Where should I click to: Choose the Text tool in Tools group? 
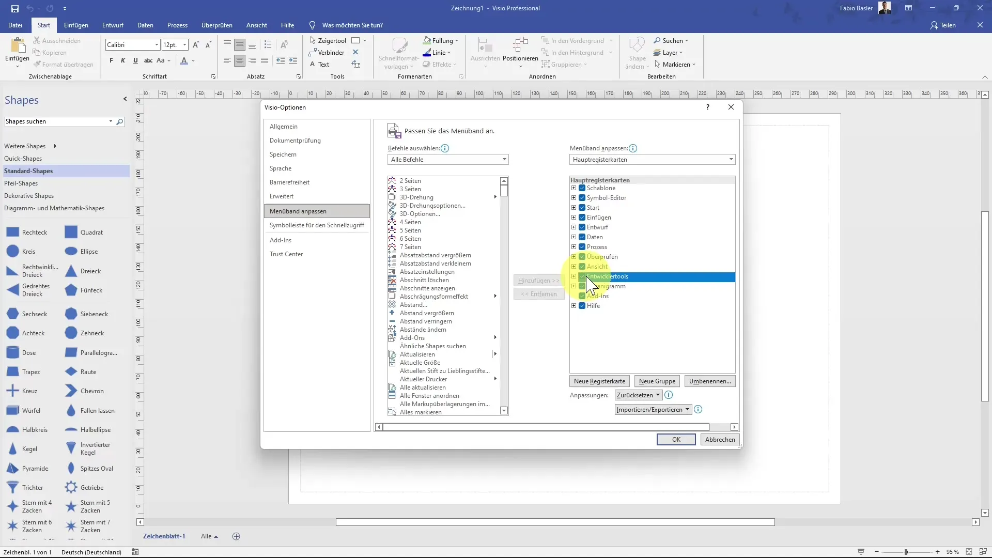(x=319, y=64)
